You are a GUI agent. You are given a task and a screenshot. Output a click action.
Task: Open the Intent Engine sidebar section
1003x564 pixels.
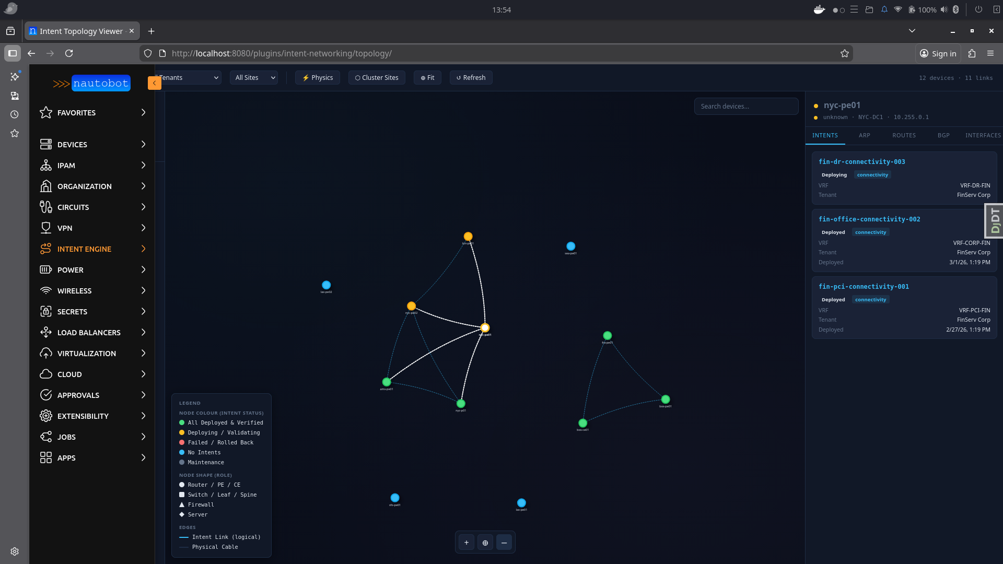coord(84,249)
